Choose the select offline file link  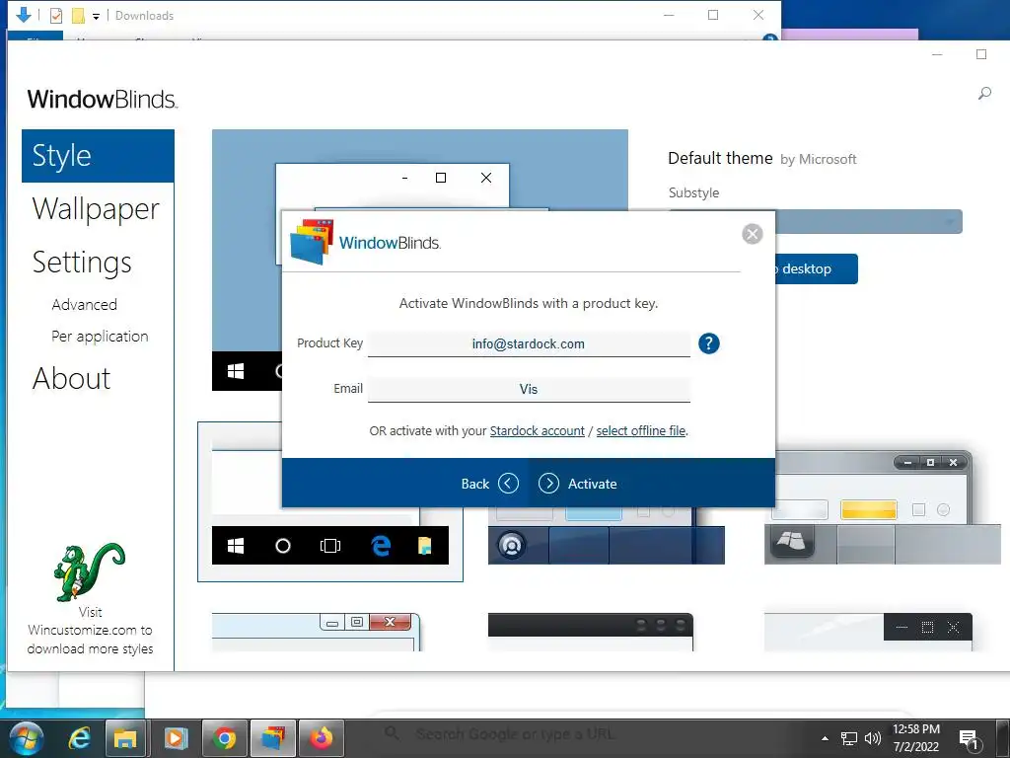point(640,430)
